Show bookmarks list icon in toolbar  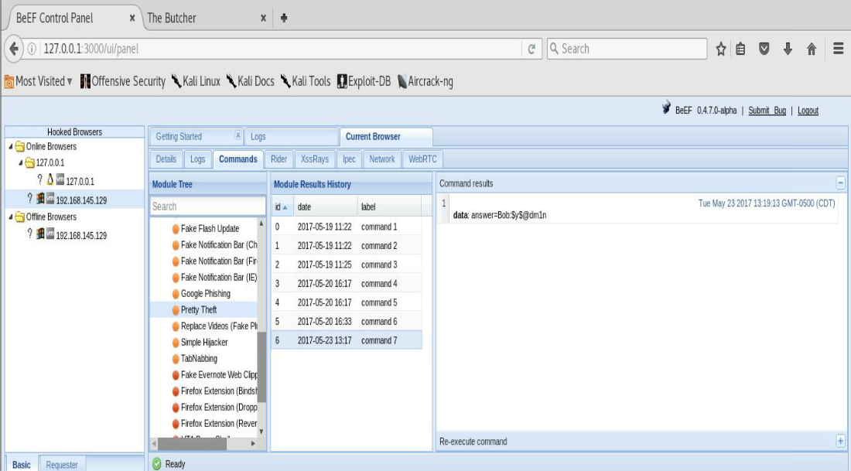(741, 49)
